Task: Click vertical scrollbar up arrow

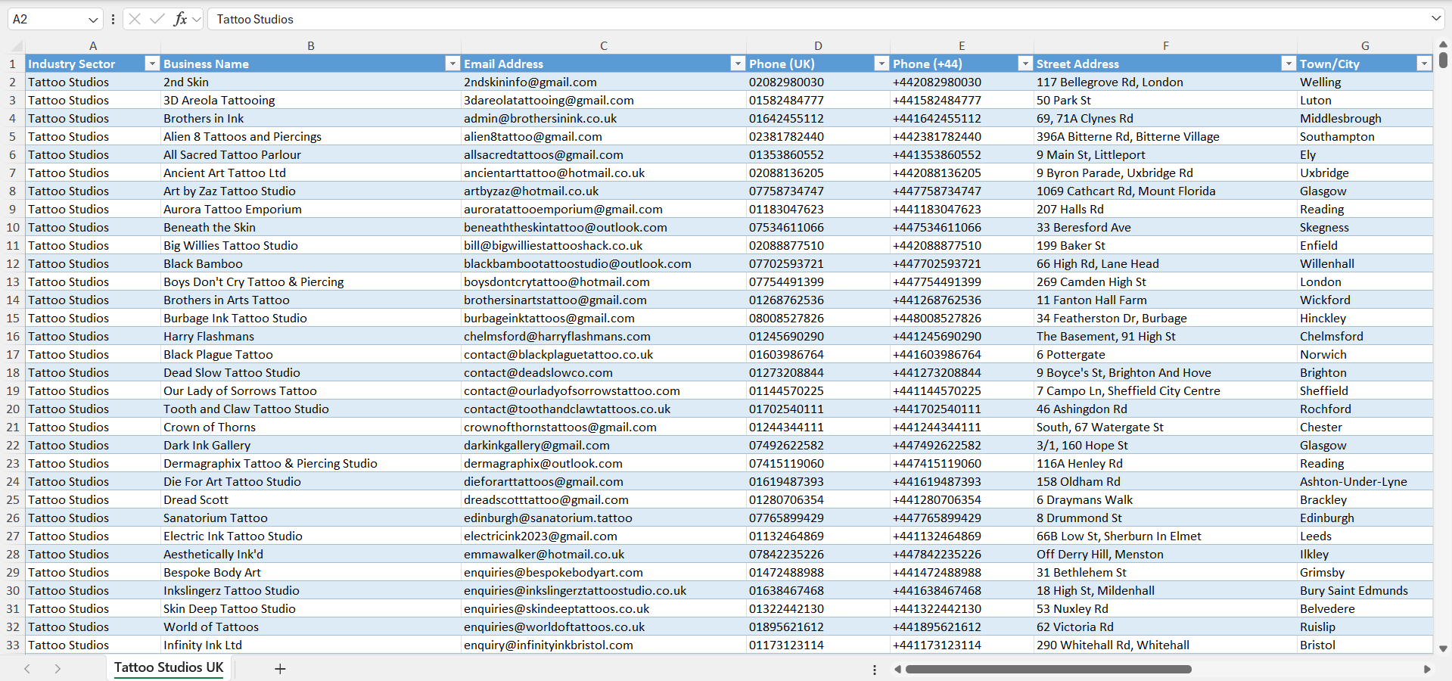Action: click(x=1443, y=45)
